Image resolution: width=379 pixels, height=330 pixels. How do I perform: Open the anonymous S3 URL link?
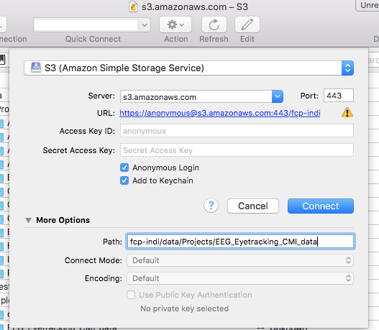click(220, 113)
